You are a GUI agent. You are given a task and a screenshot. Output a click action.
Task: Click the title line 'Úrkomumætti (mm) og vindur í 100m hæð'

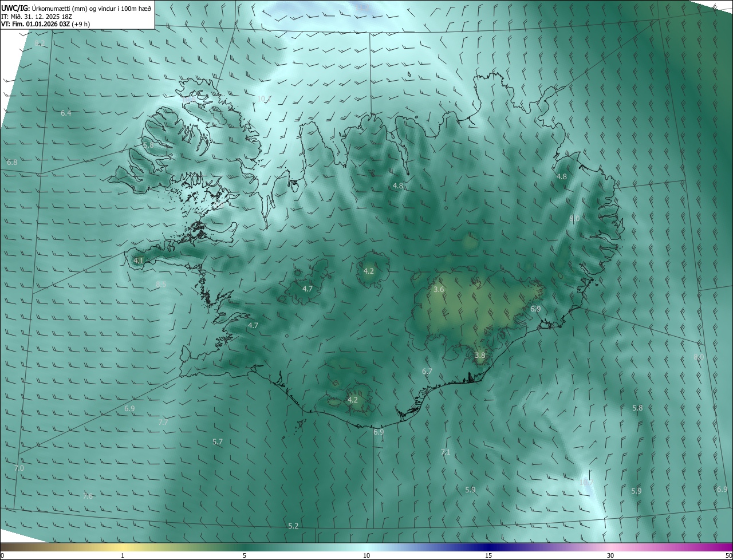(91, 8)
